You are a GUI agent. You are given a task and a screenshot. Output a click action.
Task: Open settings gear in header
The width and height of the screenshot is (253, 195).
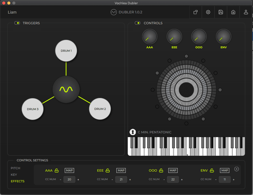point(208,12)
